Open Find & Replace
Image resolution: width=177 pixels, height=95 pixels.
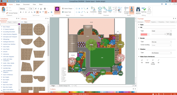click(x=138, y=10)
